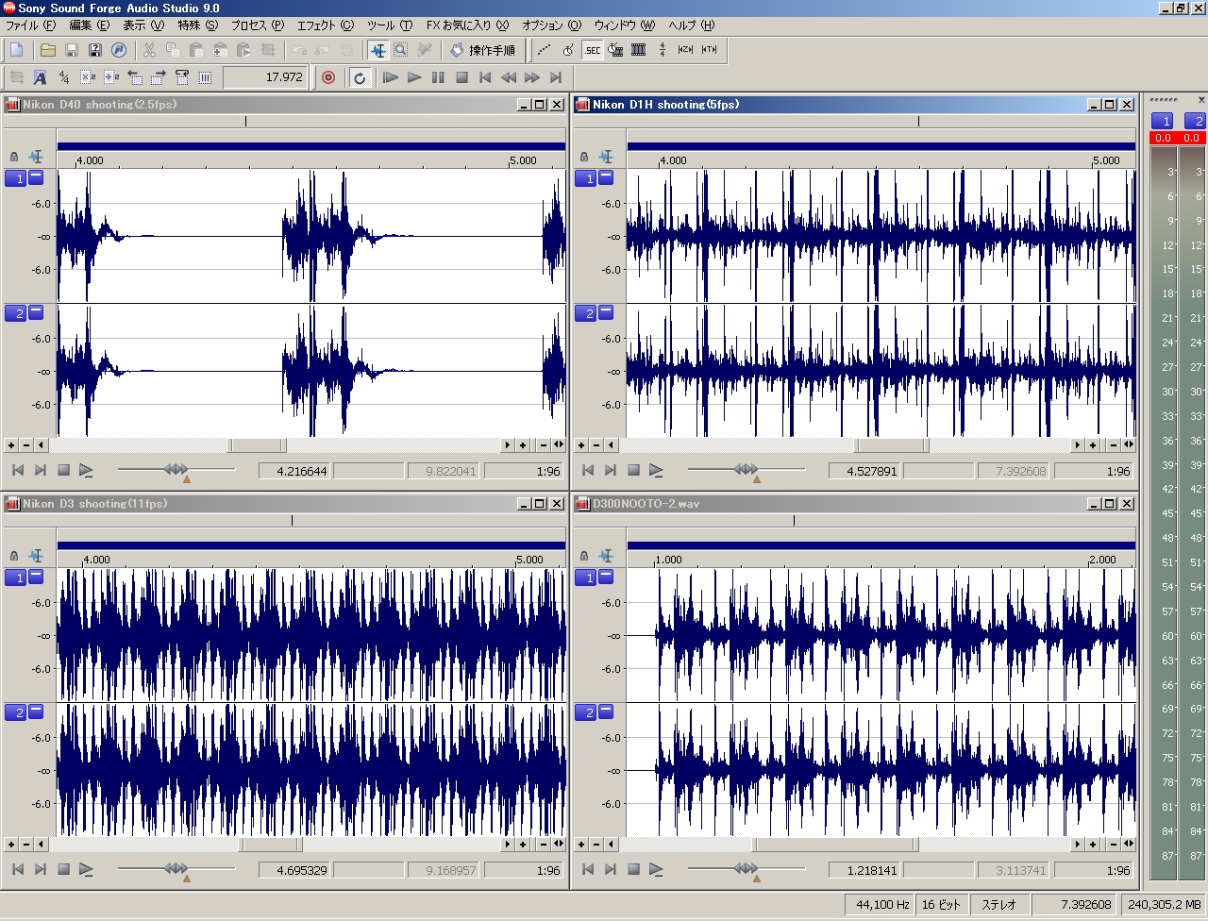
Task: Open the エフェクト (Effects) menu
Action: tap(325, 25)
